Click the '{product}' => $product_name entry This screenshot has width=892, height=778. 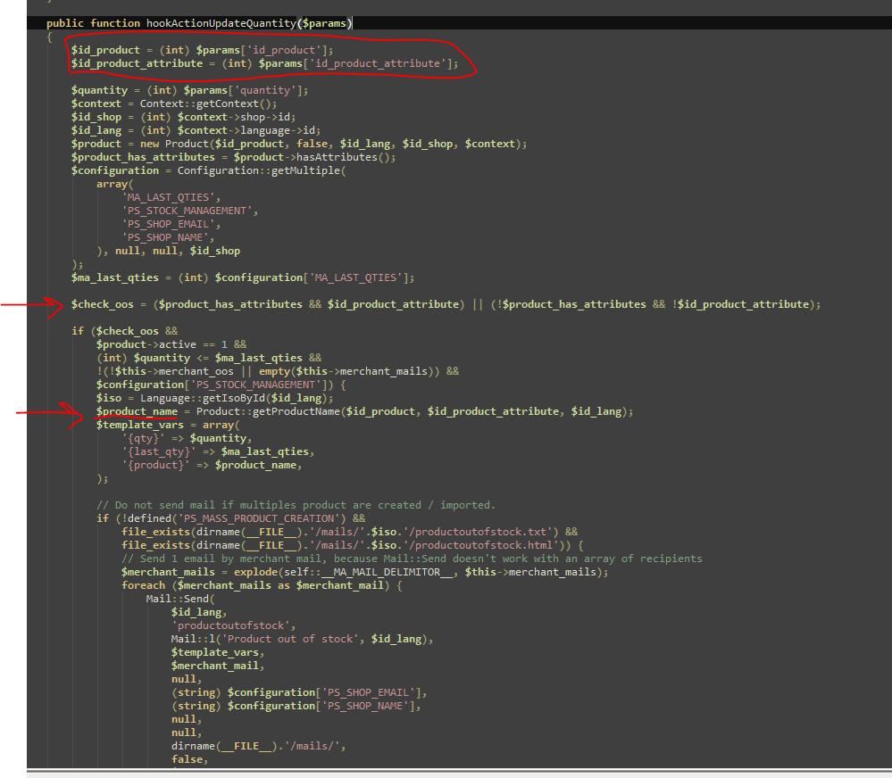point(212,465)
